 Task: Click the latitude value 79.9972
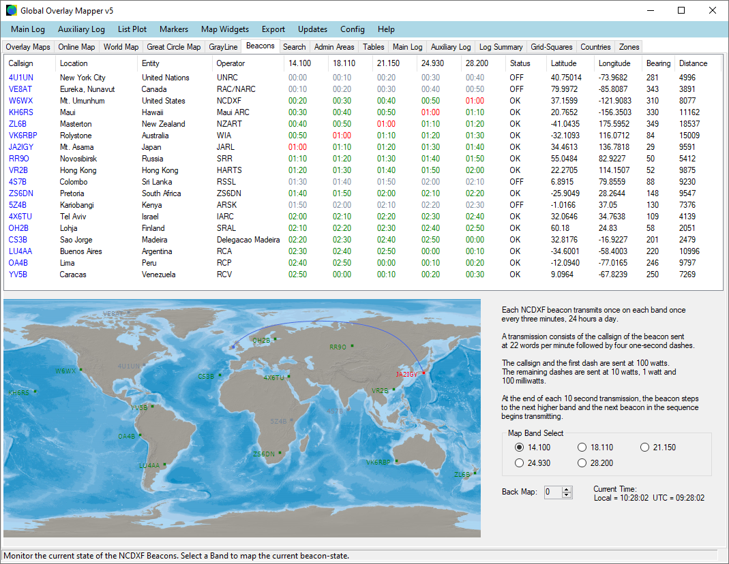pos(565,89)
